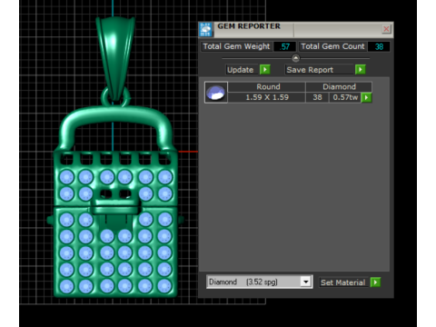Collapse the panel using the round divider handle
The width and height of the screenshot is (436, 327).
click(296, 58)
